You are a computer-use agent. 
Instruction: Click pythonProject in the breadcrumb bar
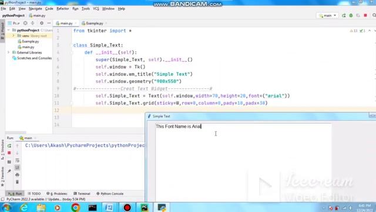point(14,15)
